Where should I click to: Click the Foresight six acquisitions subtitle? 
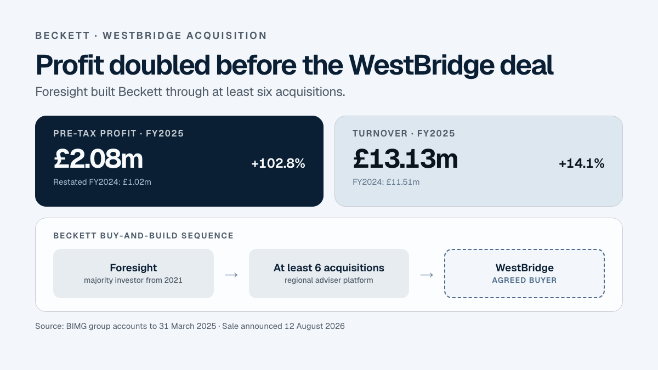tap(190, 92)
